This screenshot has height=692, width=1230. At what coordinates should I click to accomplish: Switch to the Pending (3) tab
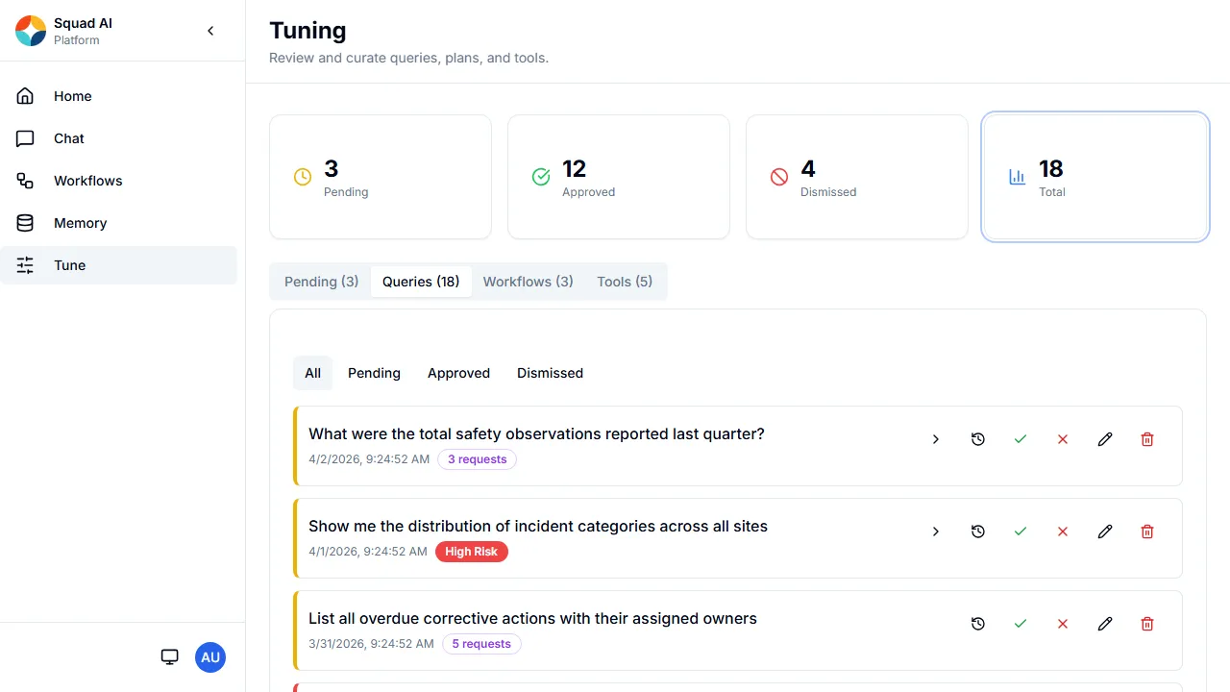tap(322, 282)
